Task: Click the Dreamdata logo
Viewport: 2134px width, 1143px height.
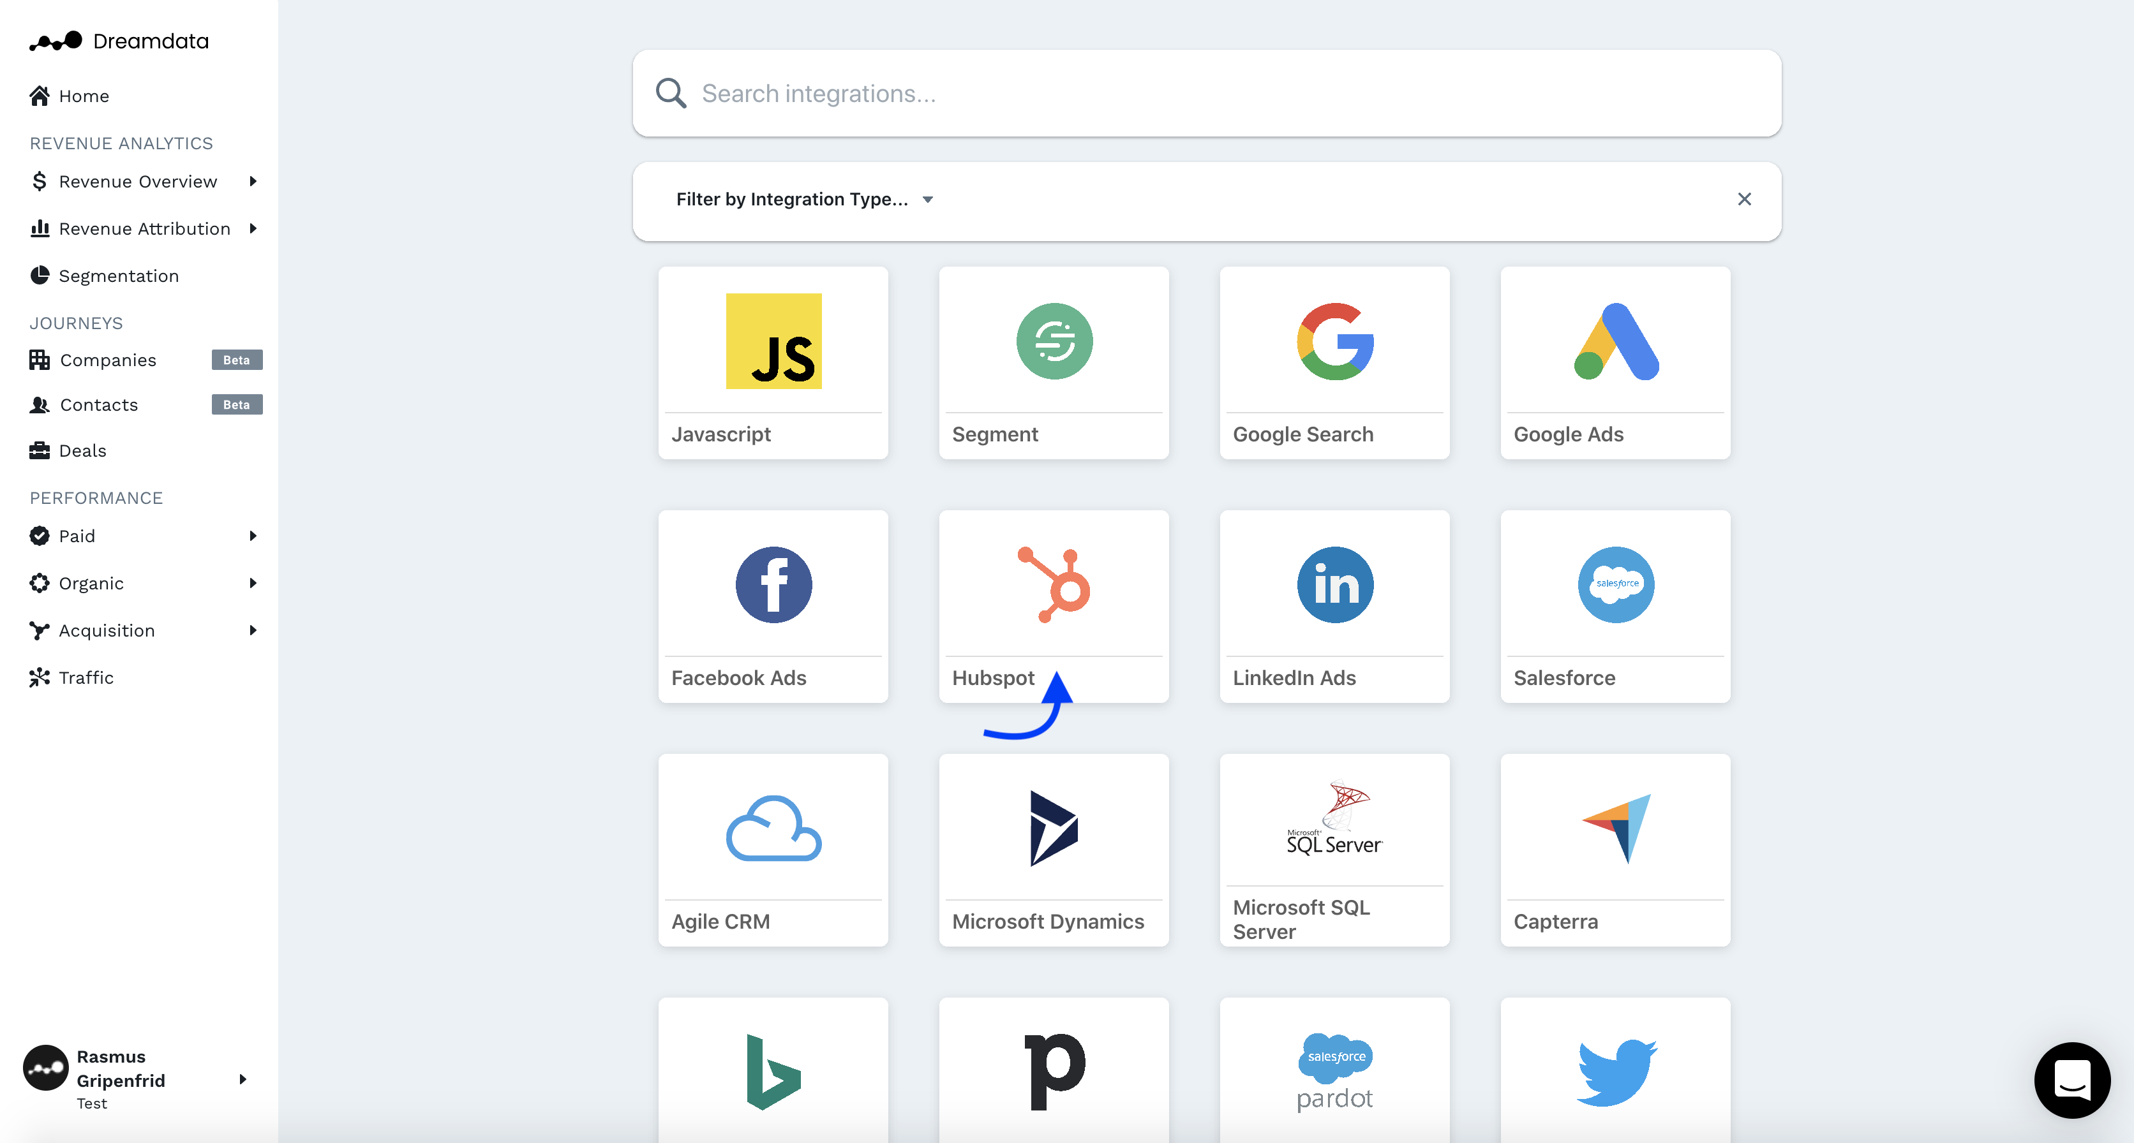Action: click(119, 41)
